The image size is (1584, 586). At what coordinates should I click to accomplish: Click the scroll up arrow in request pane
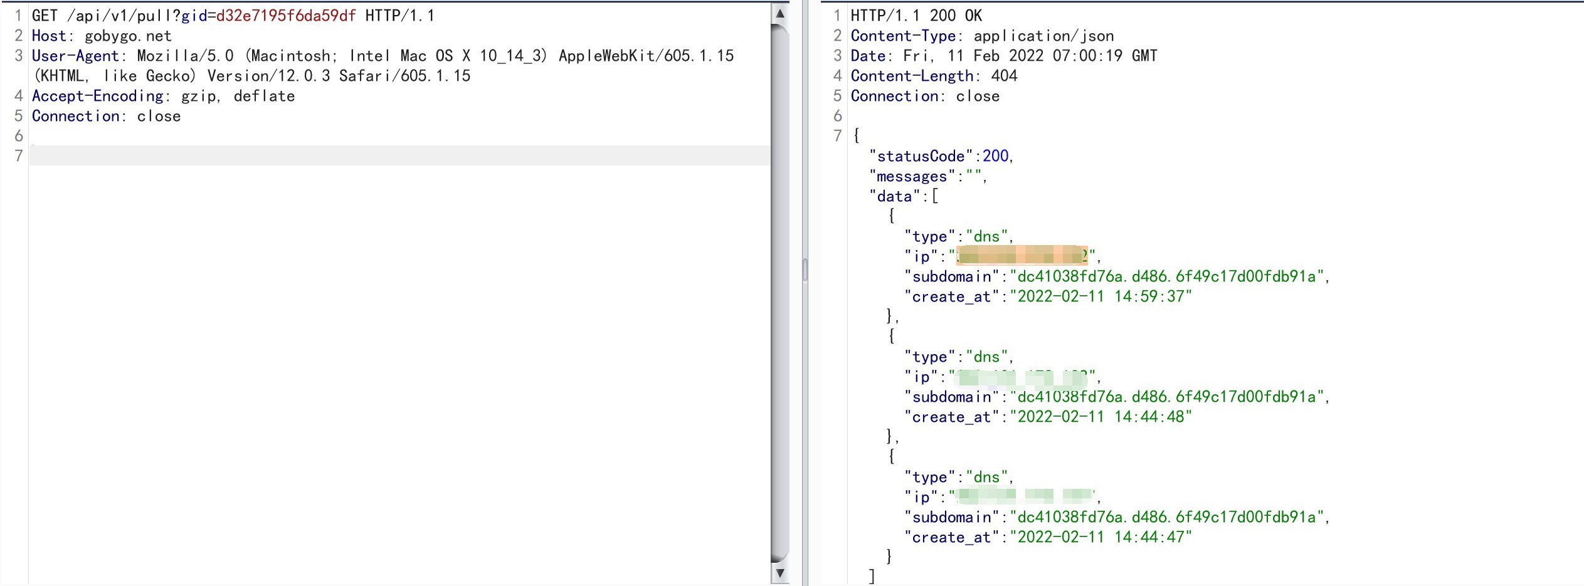[779, 13]
